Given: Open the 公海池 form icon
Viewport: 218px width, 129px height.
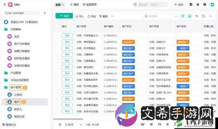Looking at the screenshot, I should coord(9,95).
